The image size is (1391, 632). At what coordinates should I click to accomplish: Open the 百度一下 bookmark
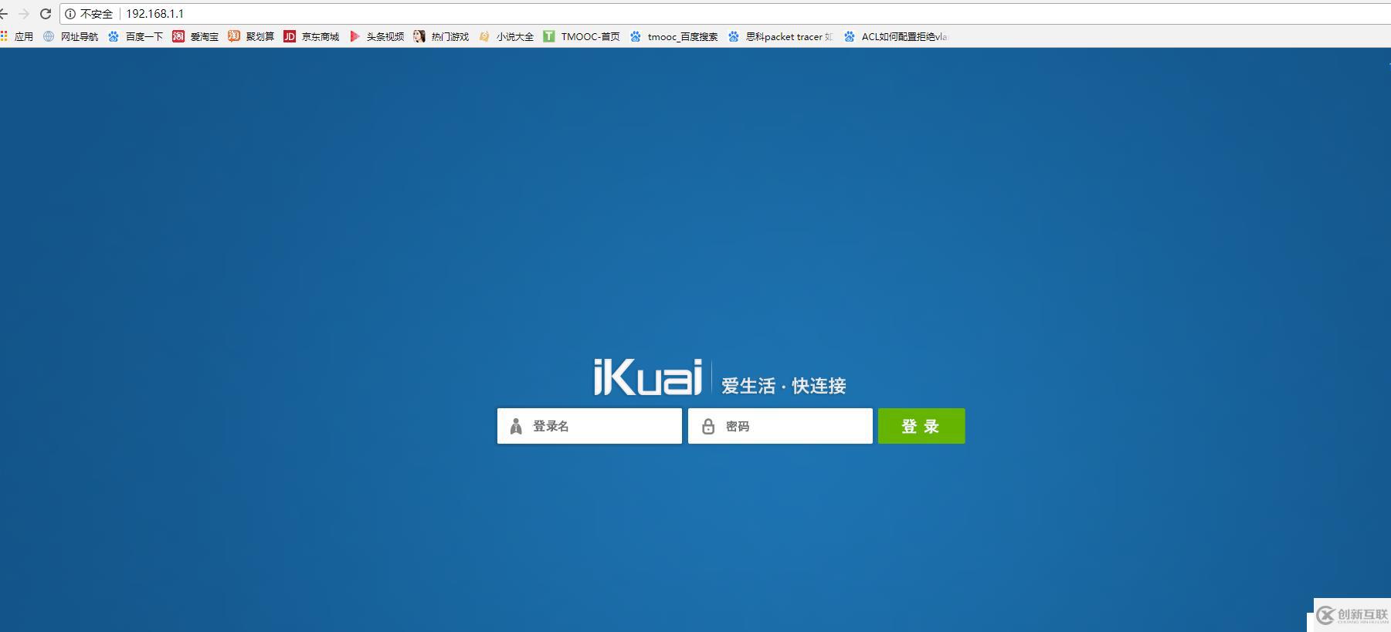click(x=136, y=36)
